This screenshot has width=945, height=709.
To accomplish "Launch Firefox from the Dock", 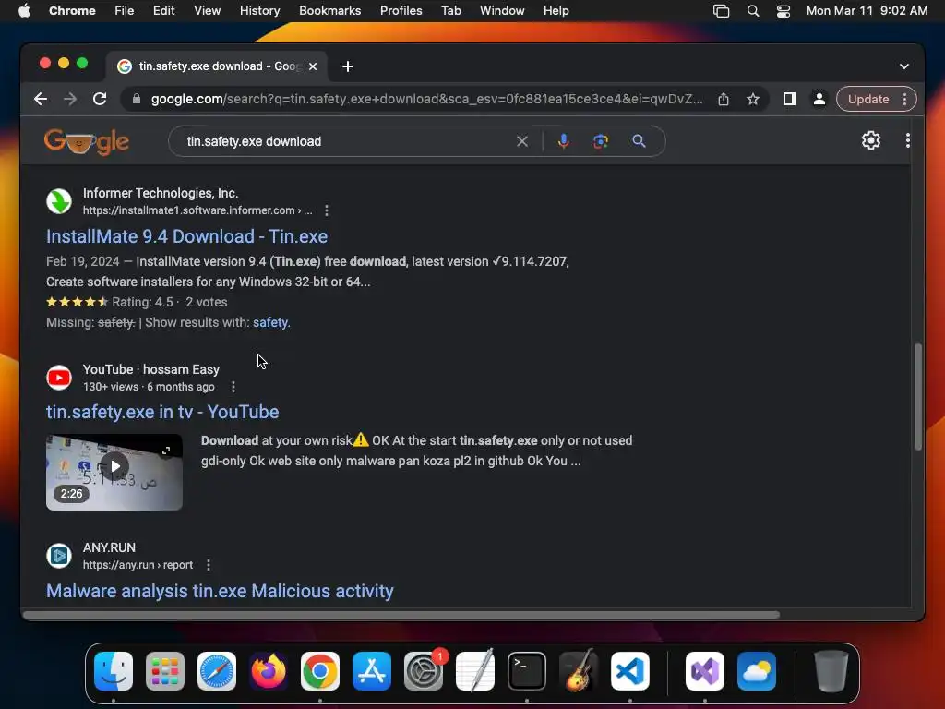I will [269, 671].
